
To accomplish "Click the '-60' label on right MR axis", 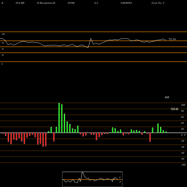I will (183, 153).
